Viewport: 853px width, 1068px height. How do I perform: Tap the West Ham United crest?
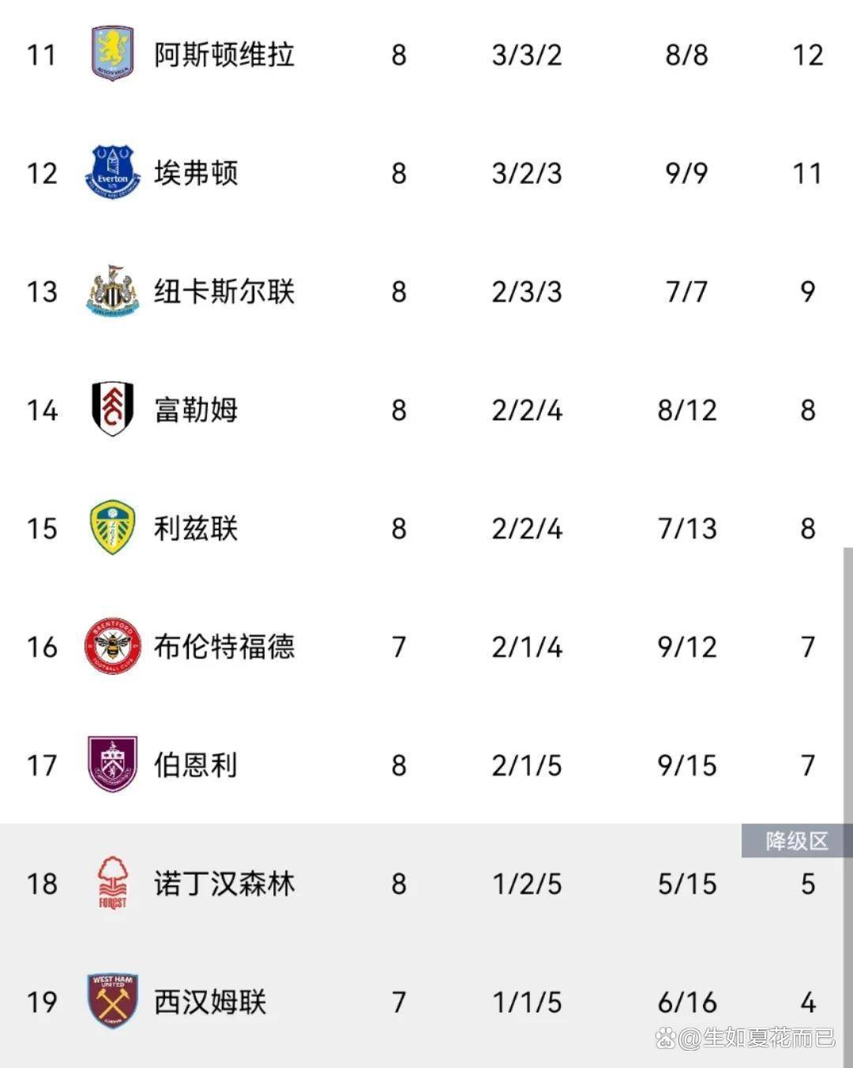112,1001
